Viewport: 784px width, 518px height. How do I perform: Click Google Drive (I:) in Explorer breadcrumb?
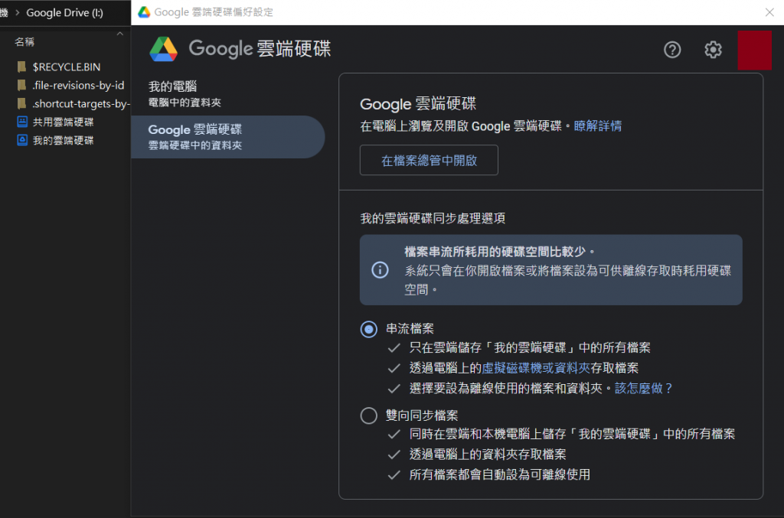click(64, 13)
